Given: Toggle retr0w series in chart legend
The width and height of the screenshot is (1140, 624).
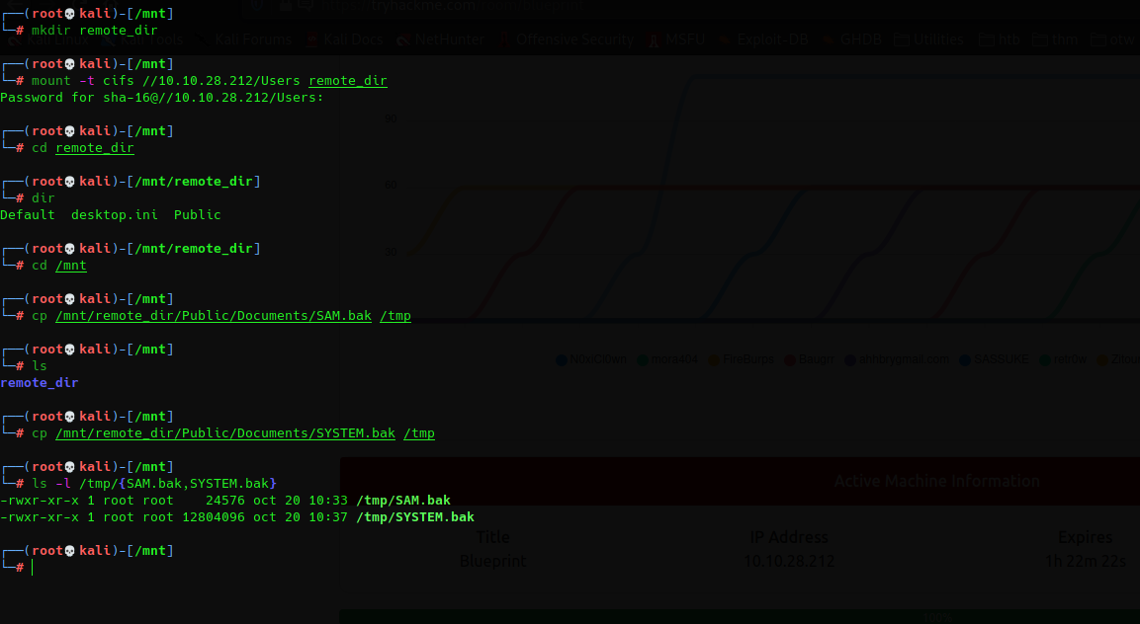Looking at the screenshot, I should click(1063, 359).
